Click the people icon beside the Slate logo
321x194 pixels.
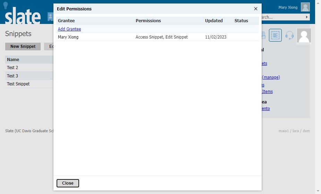[50, 17]
